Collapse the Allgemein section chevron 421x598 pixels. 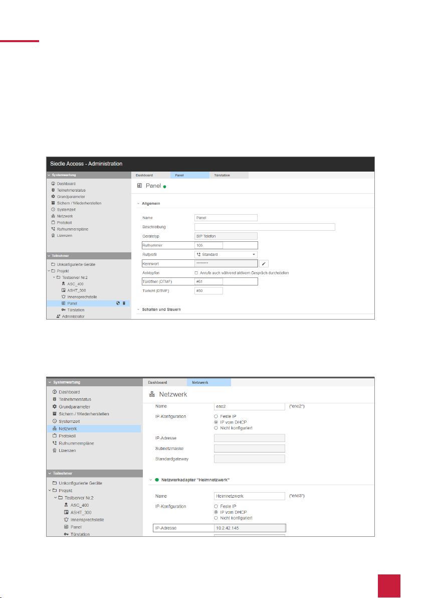point(138,204)
